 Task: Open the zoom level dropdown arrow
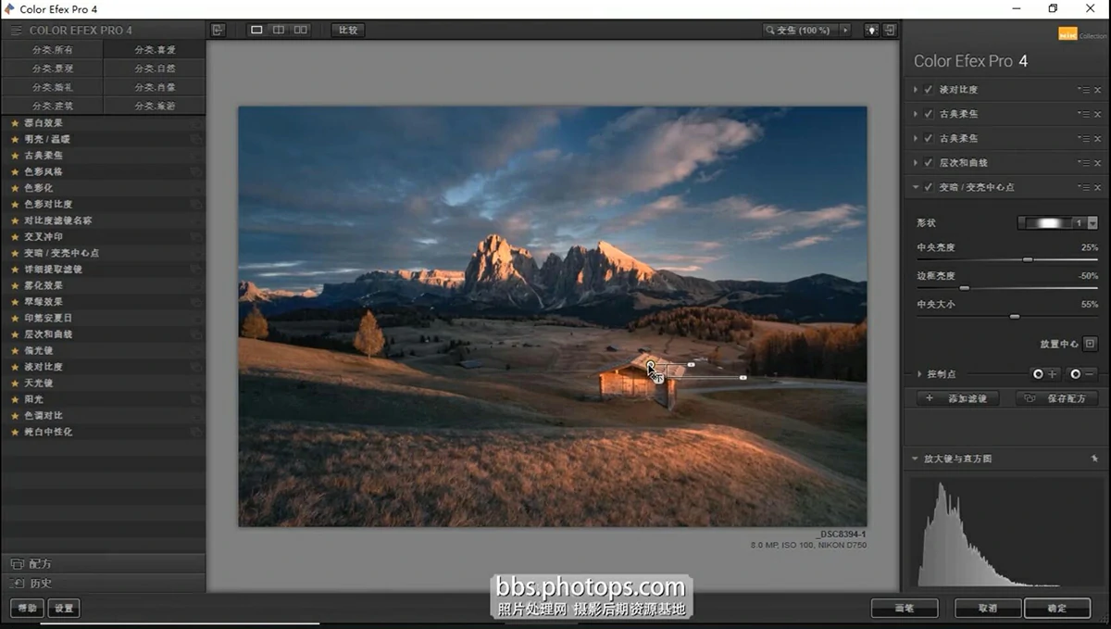[x=844, y=30]
